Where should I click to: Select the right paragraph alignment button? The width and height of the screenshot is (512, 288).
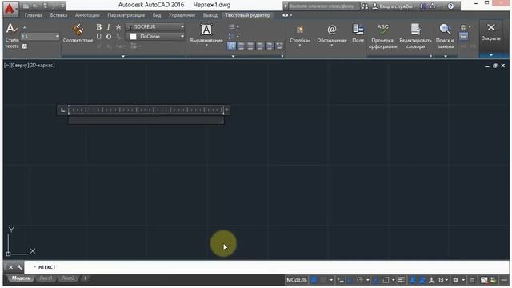(x=260, y=46)
